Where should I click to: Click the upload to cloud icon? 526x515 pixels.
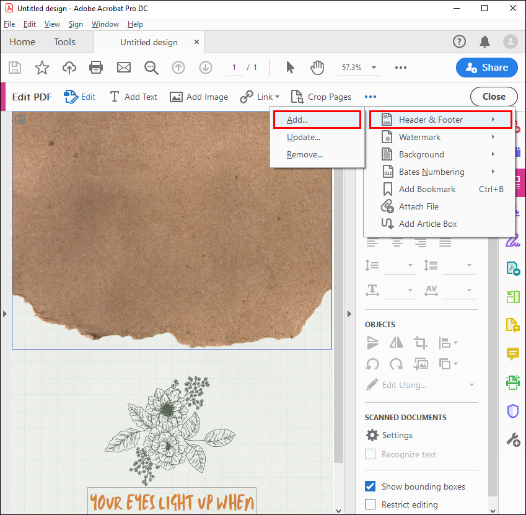coord(69,68)
